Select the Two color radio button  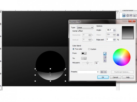74,49
